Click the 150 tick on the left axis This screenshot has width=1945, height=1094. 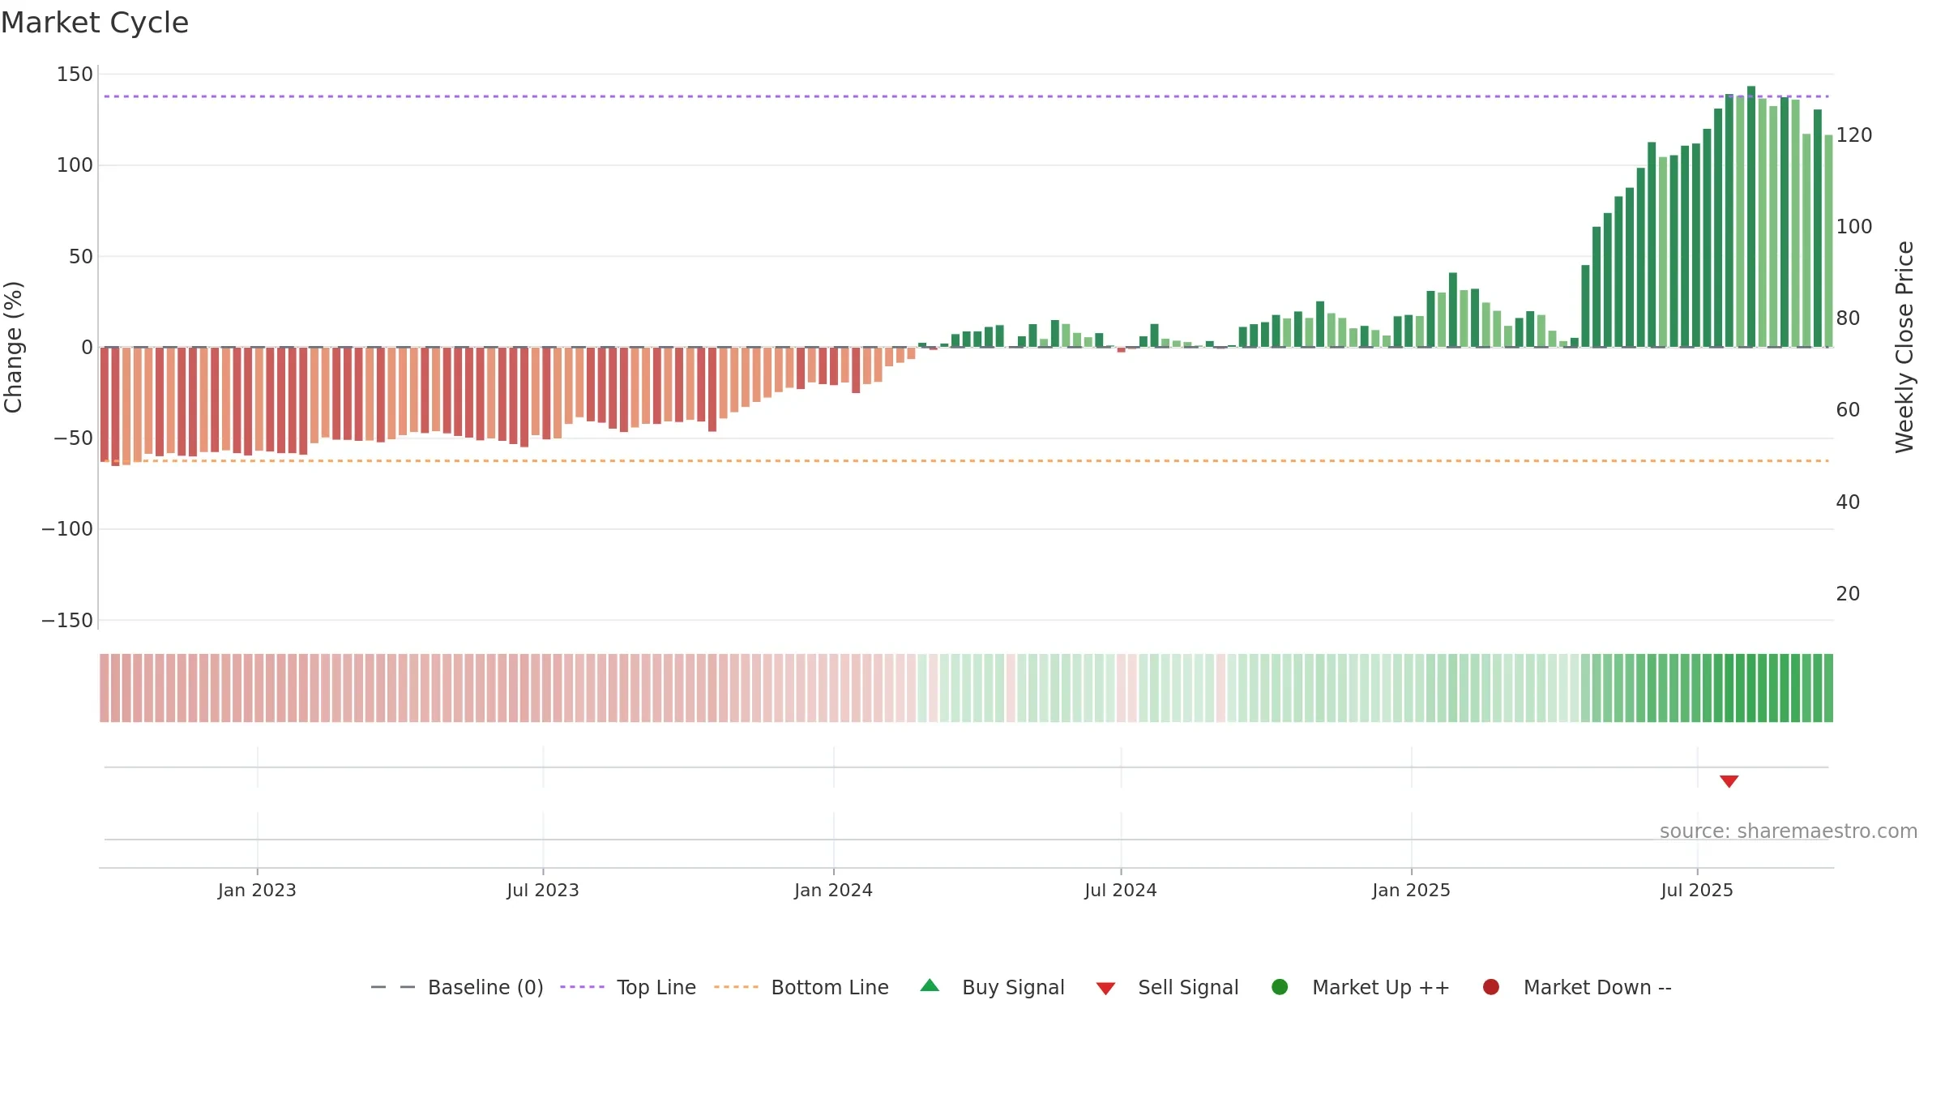click(x=75, y=75)
